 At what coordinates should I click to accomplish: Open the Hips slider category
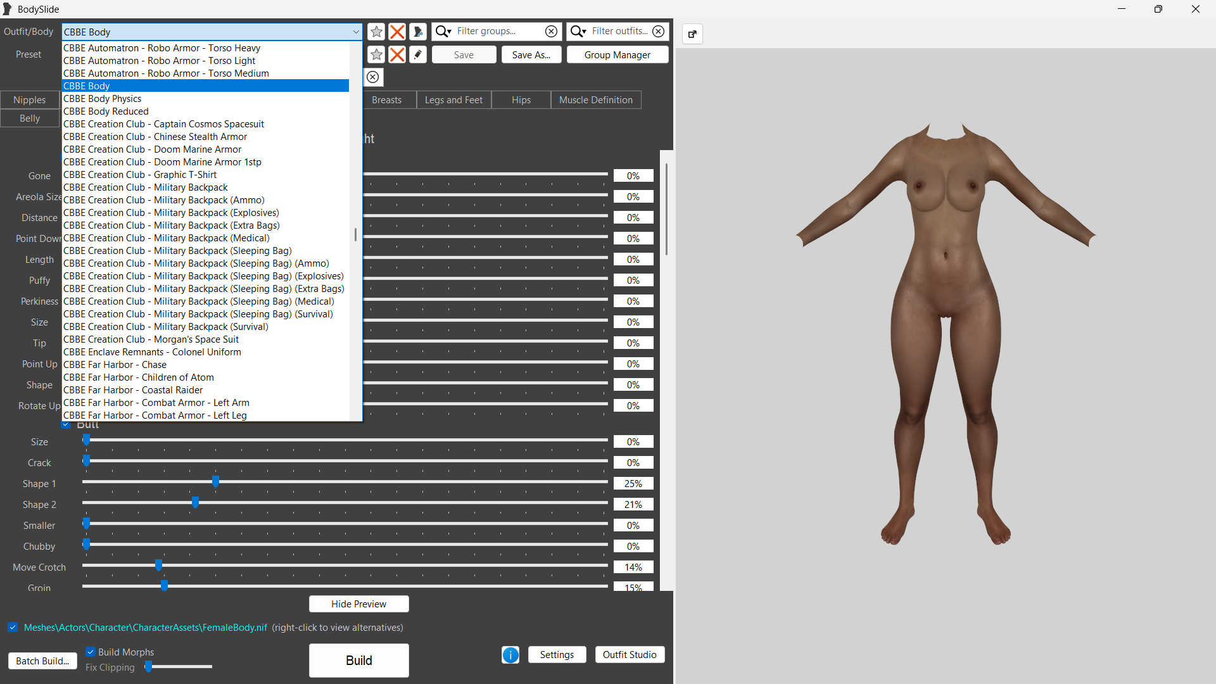(x=521, y=100)
